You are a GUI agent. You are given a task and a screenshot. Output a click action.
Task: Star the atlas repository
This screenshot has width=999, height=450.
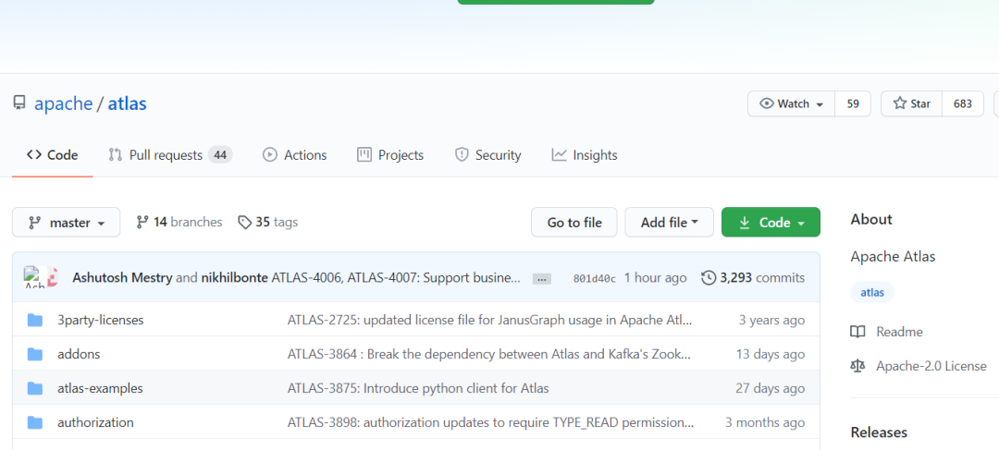tap(912, 103)
